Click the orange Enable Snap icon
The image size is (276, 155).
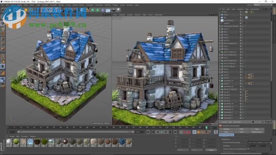pyautogui.click(x=3, y=73)
